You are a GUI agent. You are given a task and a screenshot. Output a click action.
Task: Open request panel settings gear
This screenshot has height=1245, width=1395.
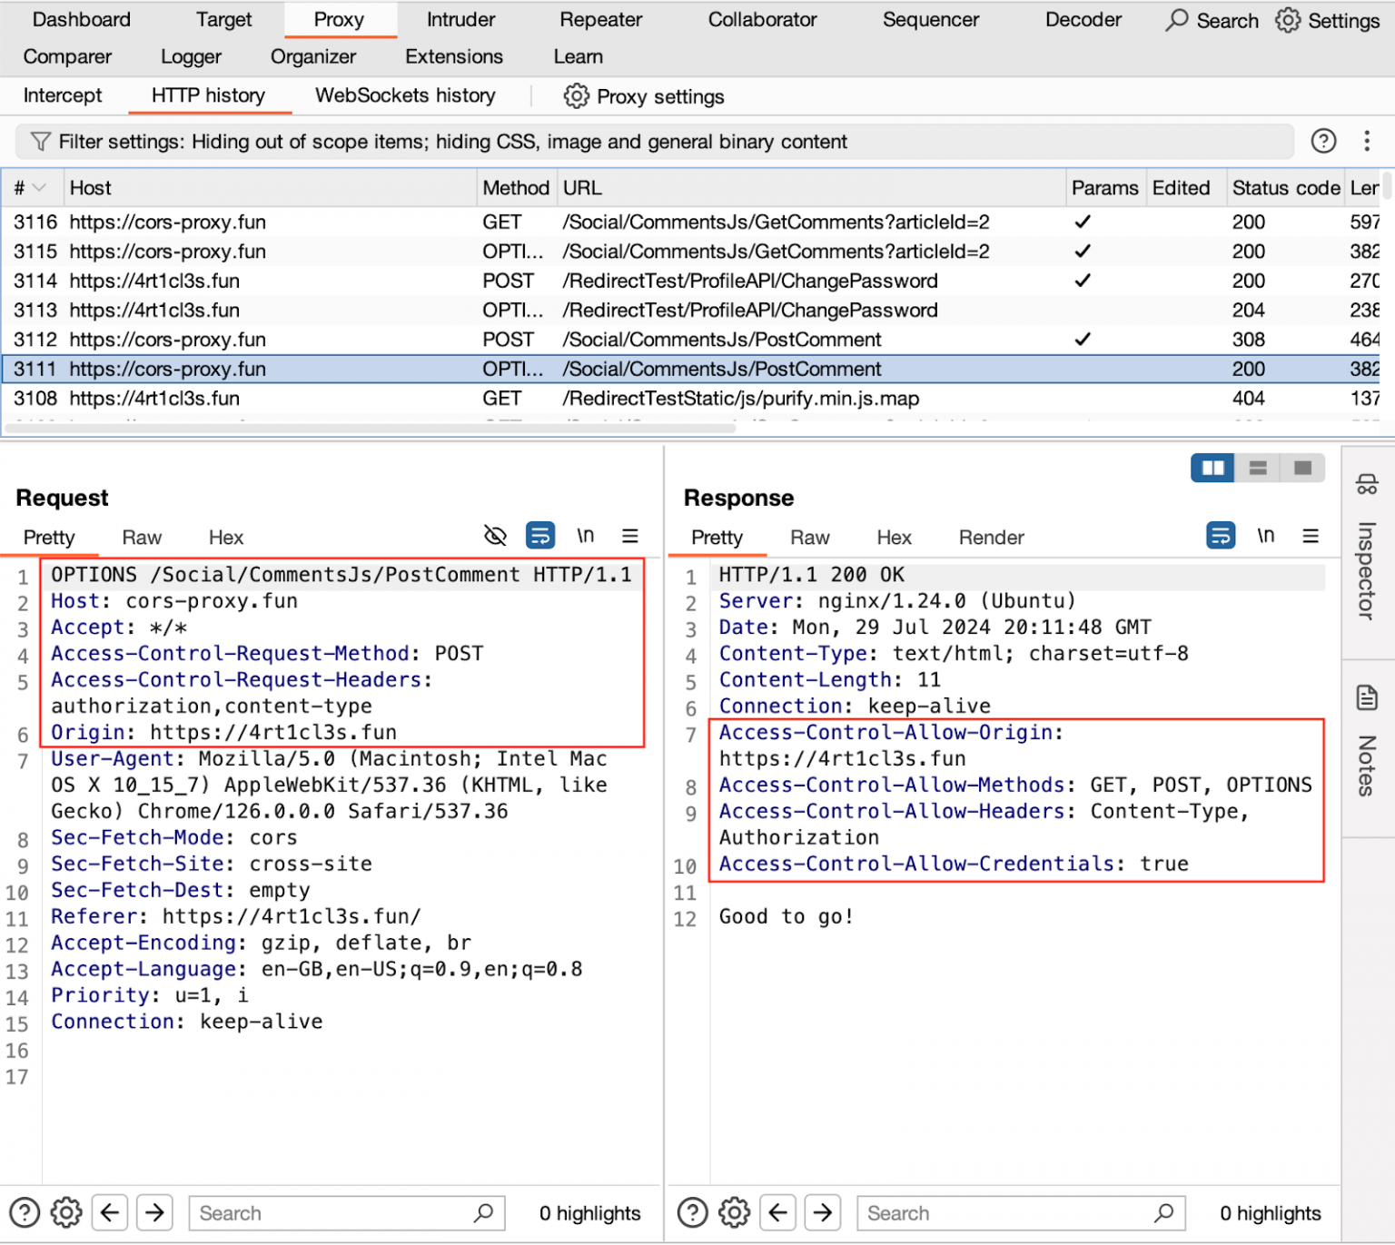coord(65,1212)
